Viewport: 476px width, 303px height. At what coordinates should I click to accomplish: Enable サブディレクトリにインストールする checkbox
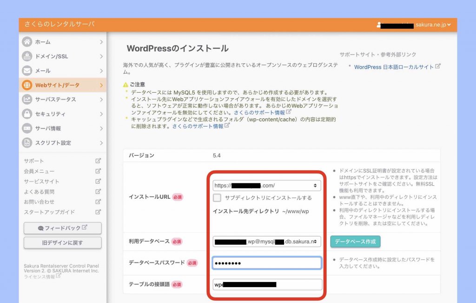pyautogui.click(x=217, y=197)
